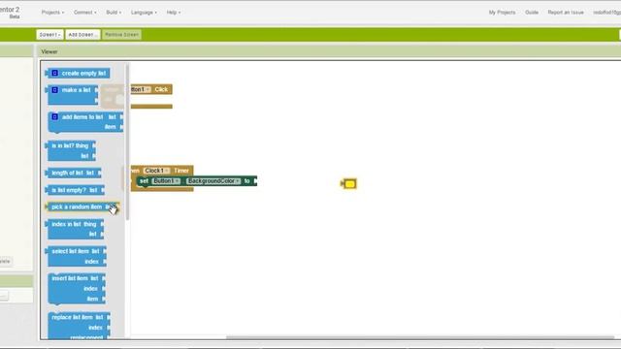621x349 pixels.
Task: Click mutator icon on create empty list block
Action: [54, 73]
